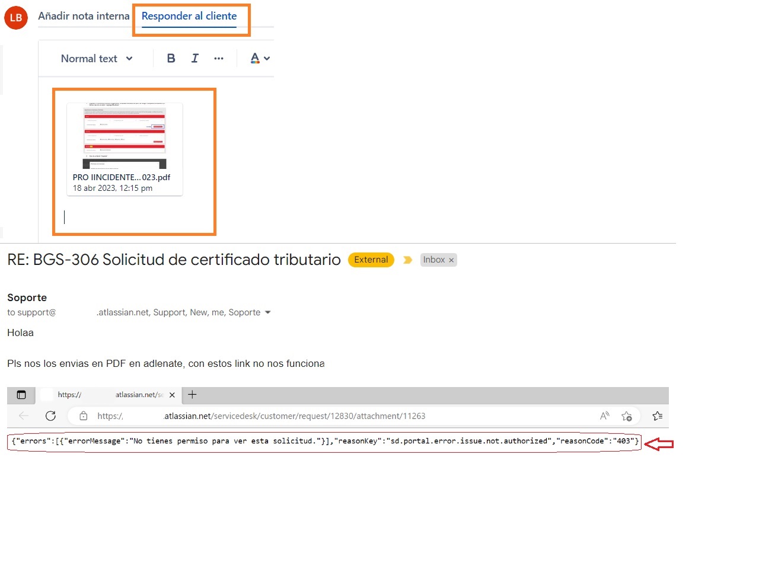Expand the email recipients details arrow
759x569 pixels.
click(267, 312)
